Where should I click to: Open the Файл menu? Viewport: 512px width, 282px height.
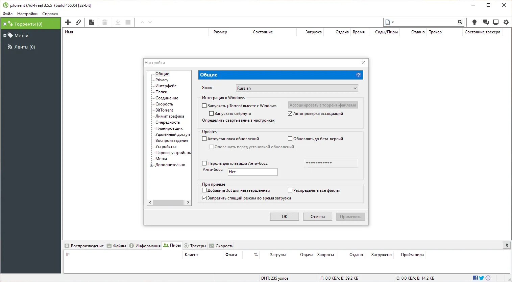click(7, 14)
